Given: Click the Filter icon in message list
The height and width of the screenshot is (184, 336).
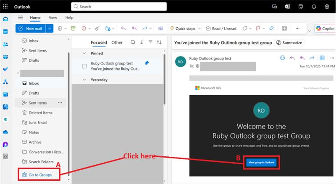Looking at the screenshot, I should pyautogui.click(x=150, y=42).
